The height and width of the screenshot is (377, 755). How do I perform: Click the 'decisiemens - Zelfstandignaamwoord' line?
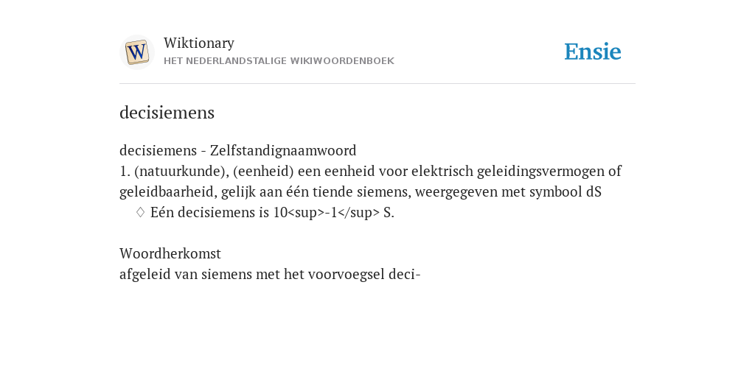click(238, 150)
